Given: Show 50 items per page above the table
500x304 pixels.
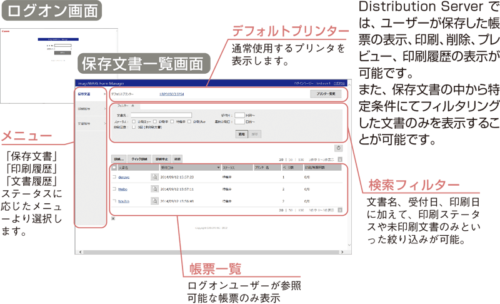Looking at the screenshot, I should coord(291,160).
